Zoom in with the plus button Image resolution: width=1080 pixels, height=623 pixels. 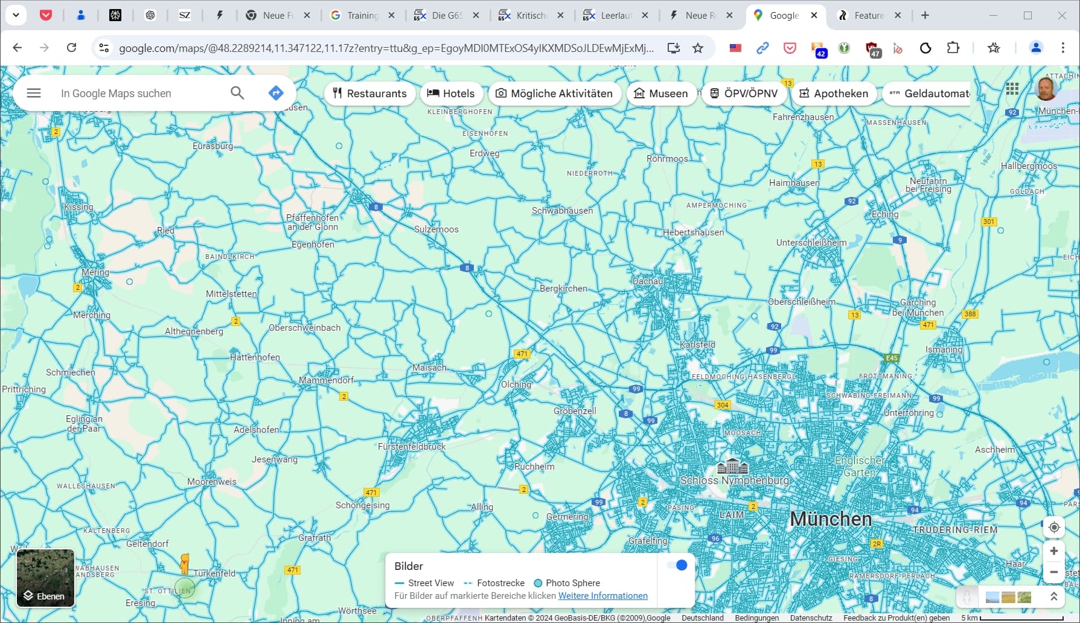[1053, 551]
